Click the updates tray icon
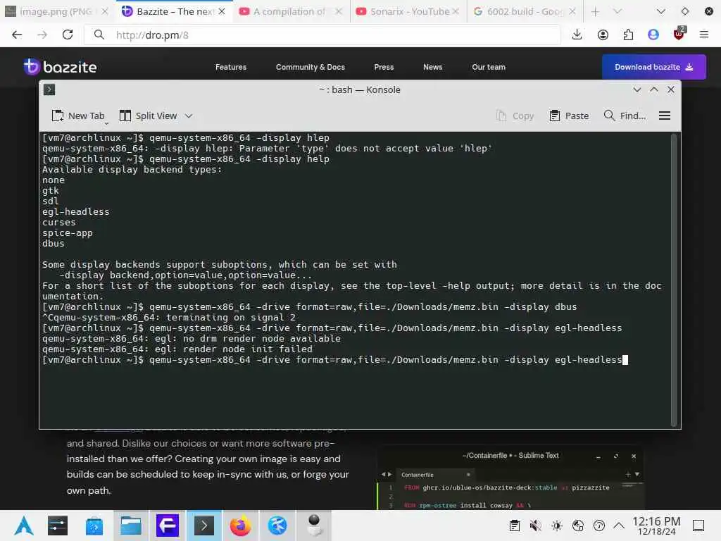This screenshot has width=721, height=541. 599,526
